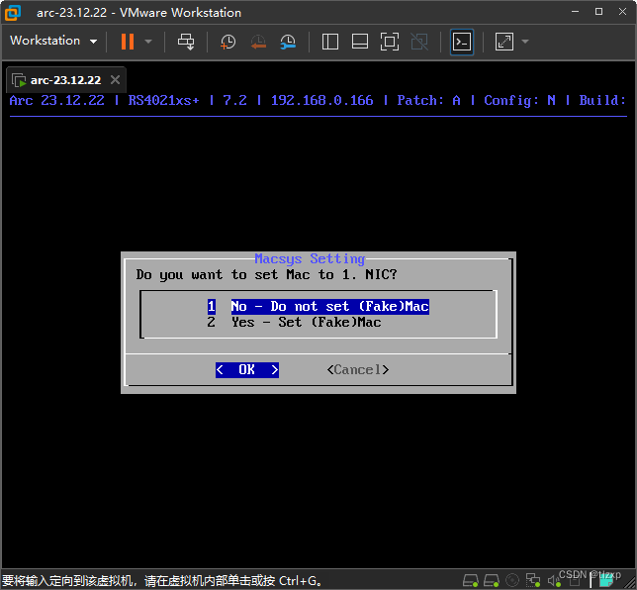Click the network adapter status icon
637x590 pixels.
click(x=533, y=580)
